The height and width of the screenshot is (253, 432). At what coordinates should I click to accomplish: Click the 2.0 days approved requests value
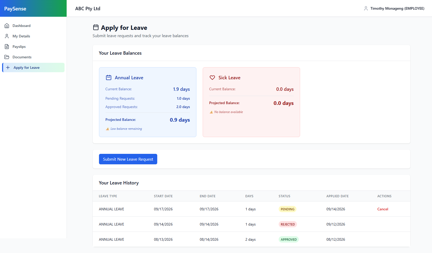coord(183,107)
